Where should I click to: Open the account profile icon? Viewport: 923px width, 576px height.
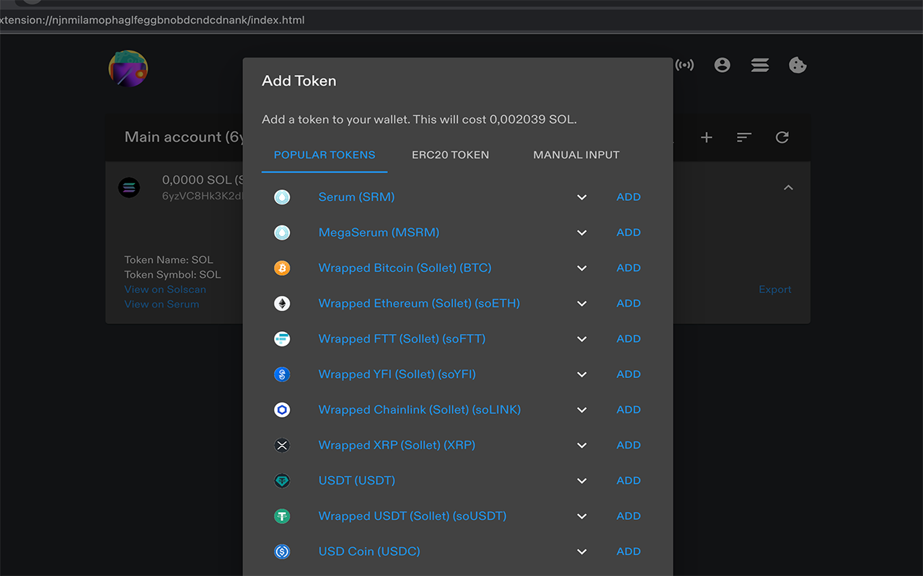pos(722,66)
